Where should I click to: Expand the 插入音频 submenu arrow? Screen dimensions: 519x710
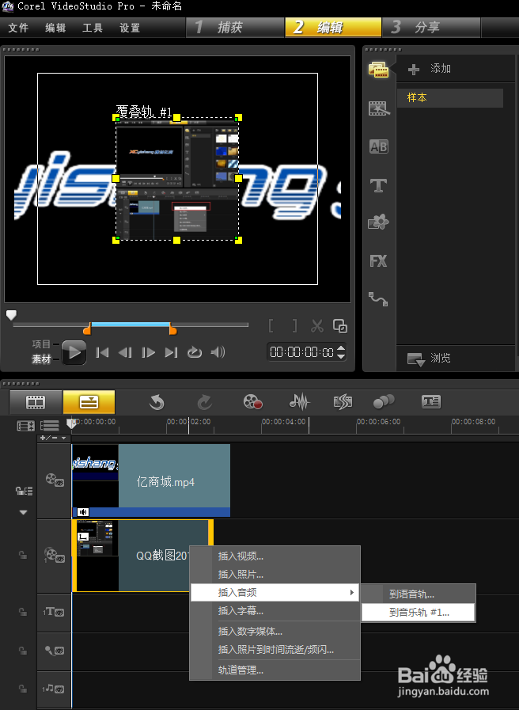(351, 592)
